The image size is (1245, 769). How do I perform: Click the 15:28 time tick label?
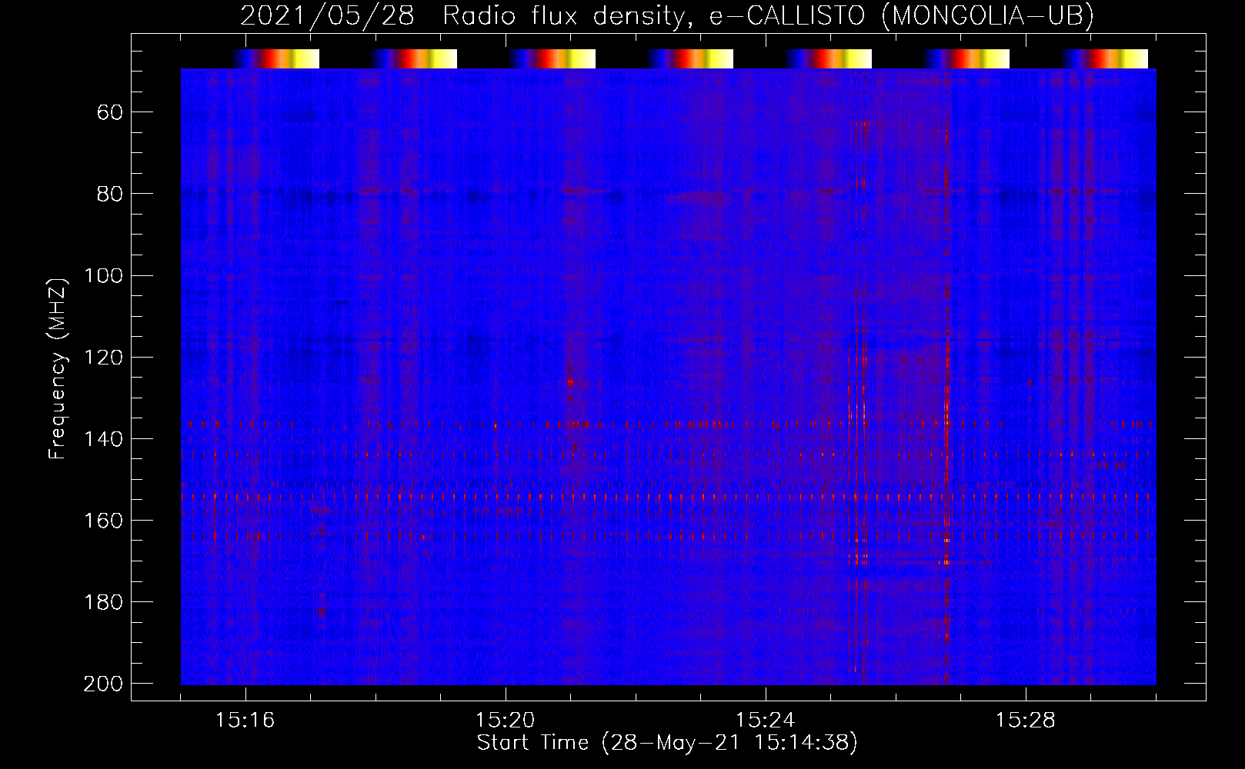[x=1026, y=721]
